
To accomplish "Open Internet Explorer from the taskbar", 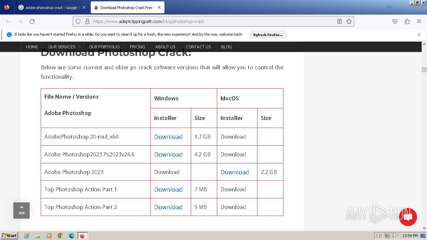I will click(27, 236).
